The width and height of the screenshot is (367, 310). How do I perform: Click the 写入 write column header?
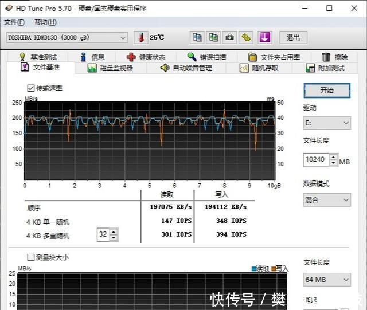[221, 194]
